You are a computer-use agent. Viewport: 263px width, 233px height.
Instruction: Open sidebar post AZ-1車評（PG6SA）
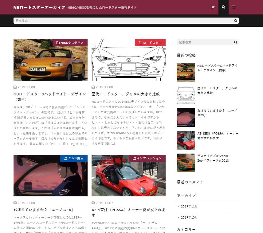[218, 136]
